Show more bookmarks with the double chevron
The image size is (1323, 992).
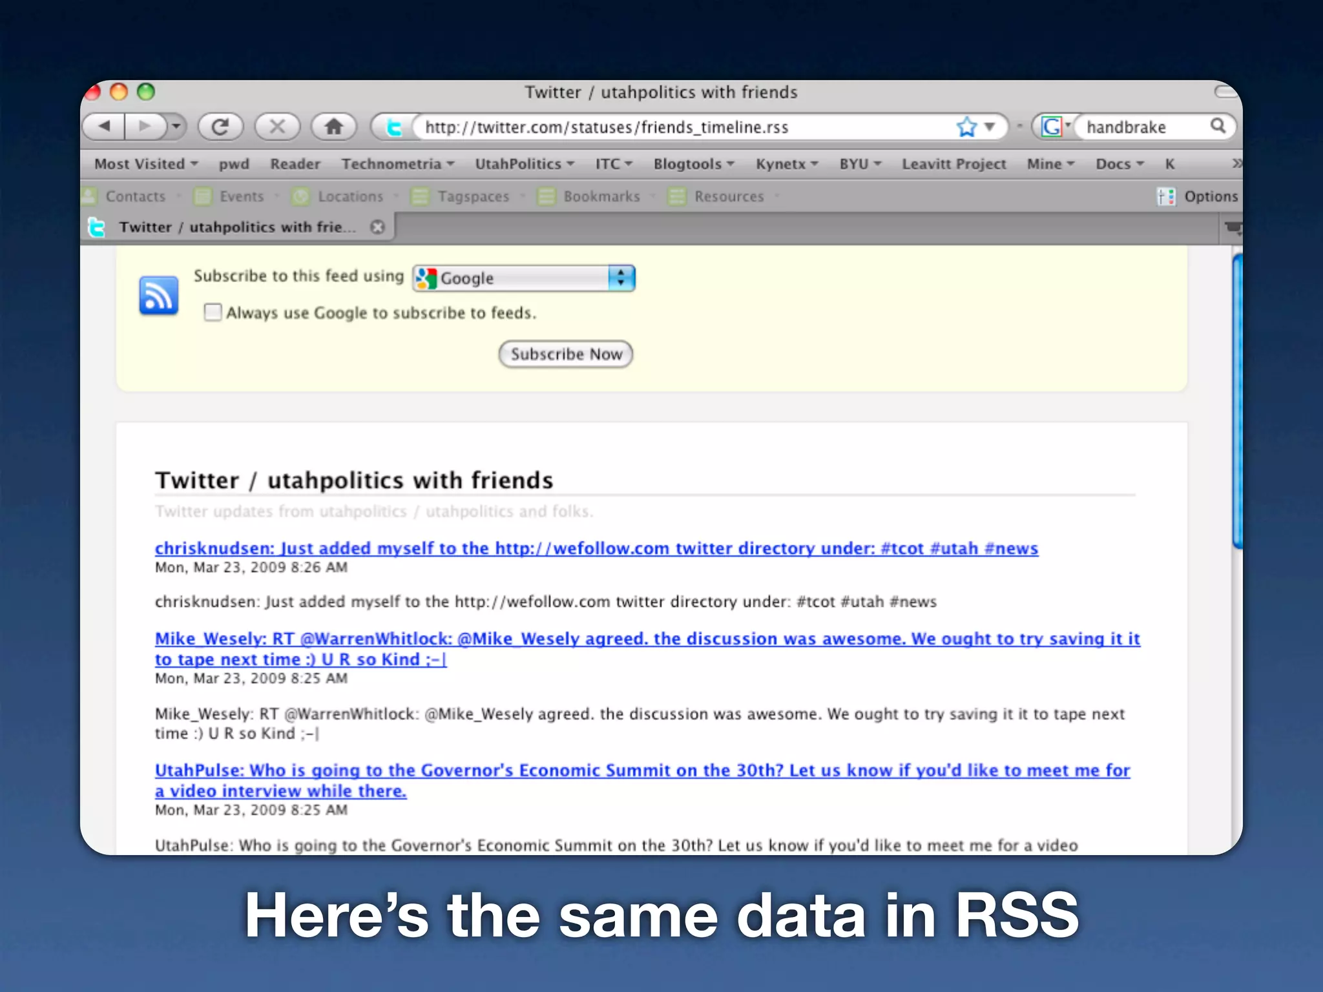click(x=1236, y=164)
